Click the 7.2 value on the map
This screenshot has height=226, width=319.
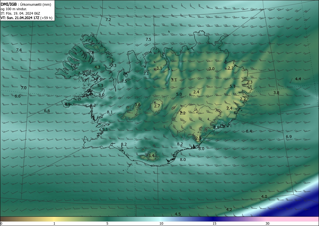point(108,20)
